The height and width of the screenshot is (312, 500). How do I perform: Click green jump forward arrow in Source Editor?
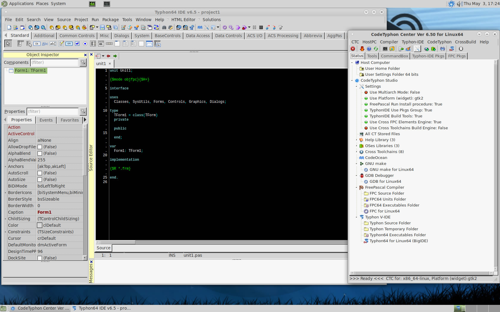115,56
